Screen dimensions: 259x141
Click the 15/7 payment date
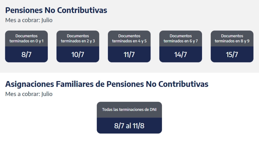[232, 54]
